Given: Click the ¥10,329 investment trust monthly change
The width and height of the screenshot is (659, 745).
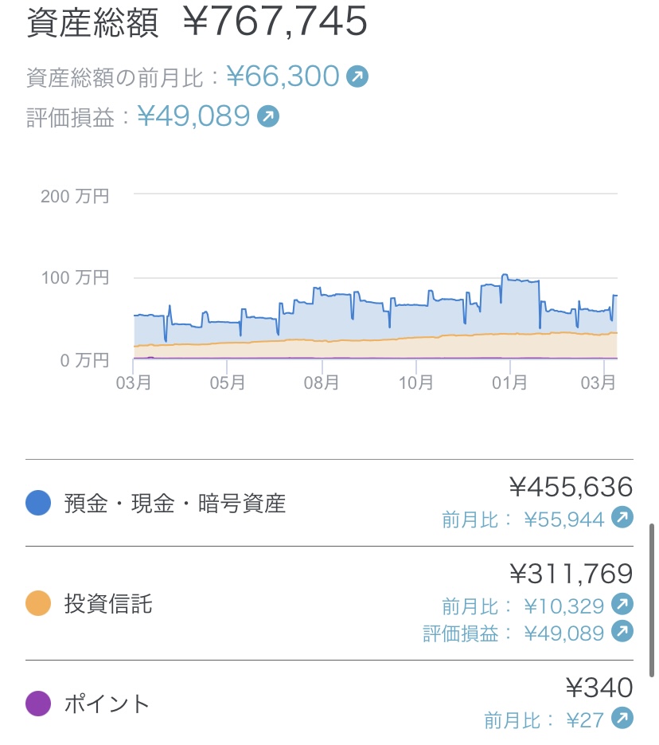Looking at the screenshot, I should 563,606.
